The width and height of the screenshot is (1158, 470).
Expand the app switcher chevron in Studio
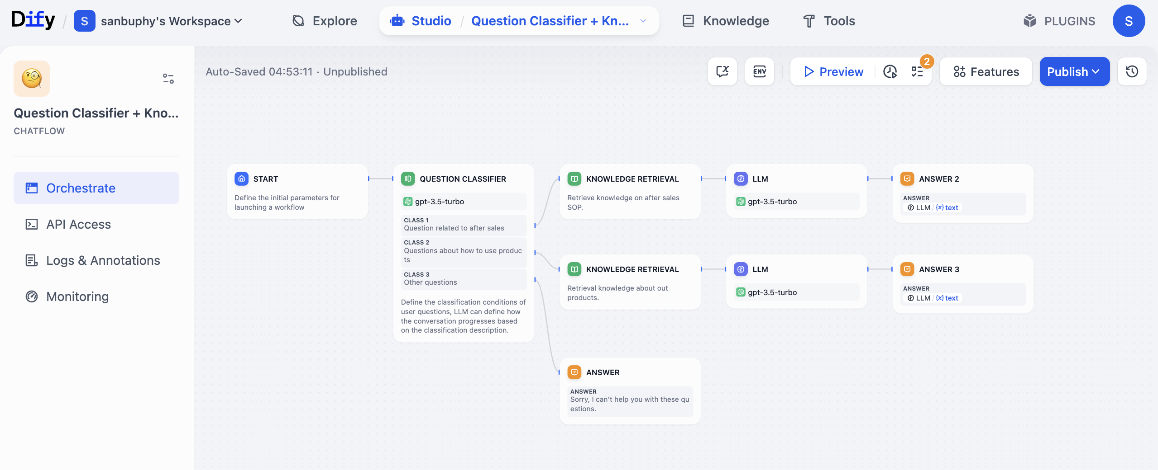(643, 21)
